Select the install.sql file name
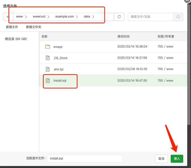The image size is (191, 168). [x=60, y=81]
